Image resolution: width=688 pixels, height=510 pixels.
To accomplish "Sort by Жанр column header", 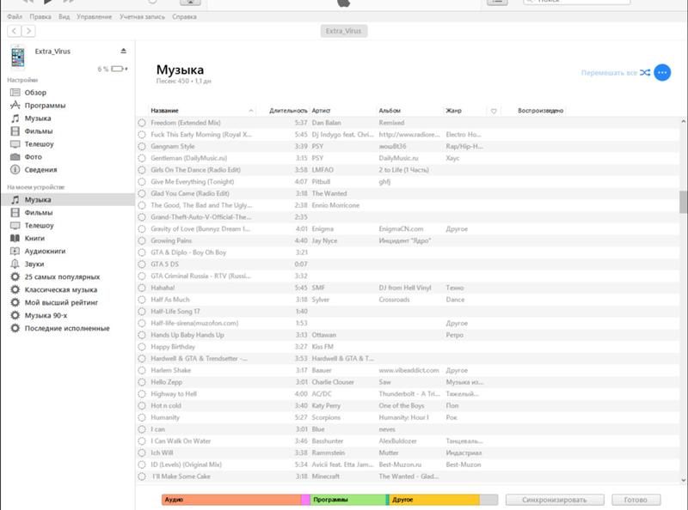I will click(453, 111).
